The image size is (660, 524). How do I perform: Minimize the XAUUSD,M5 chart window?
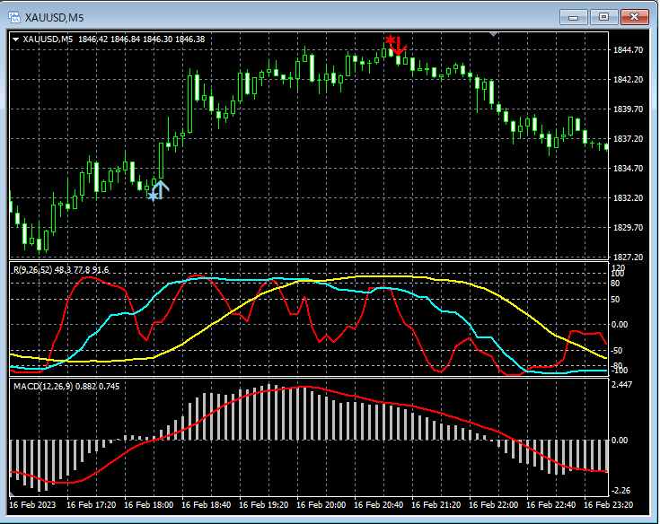[x=574, y=17]
